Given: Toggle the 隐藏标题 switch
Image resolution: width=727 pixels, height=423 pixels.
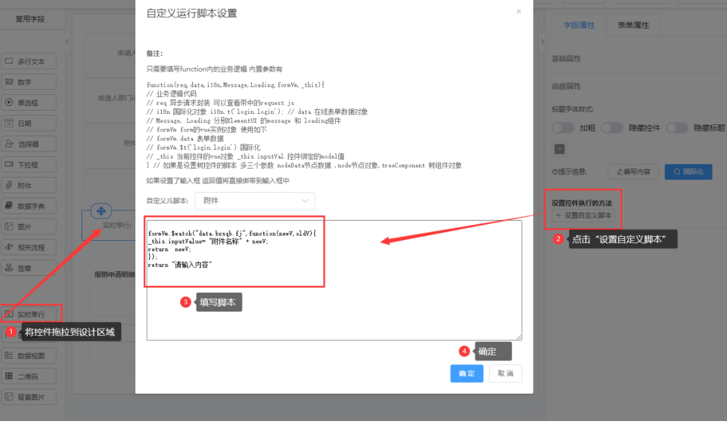Looking at the screenshot, I should click(x=677, y=128).
